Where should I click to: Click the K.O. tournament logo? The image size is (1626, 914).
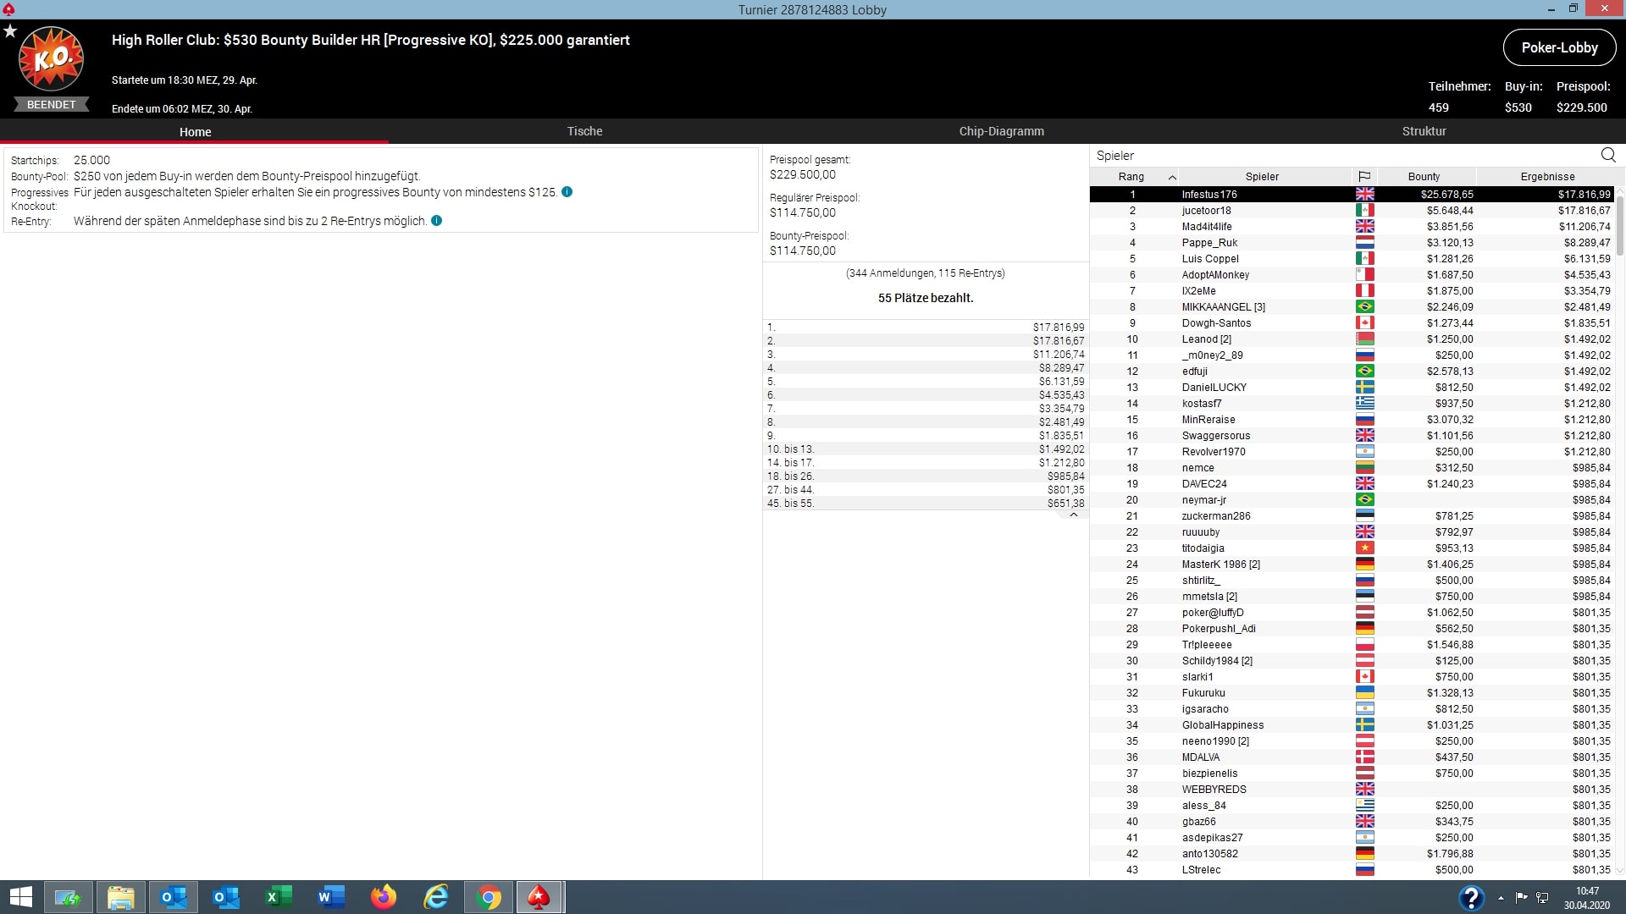[51, 59]
